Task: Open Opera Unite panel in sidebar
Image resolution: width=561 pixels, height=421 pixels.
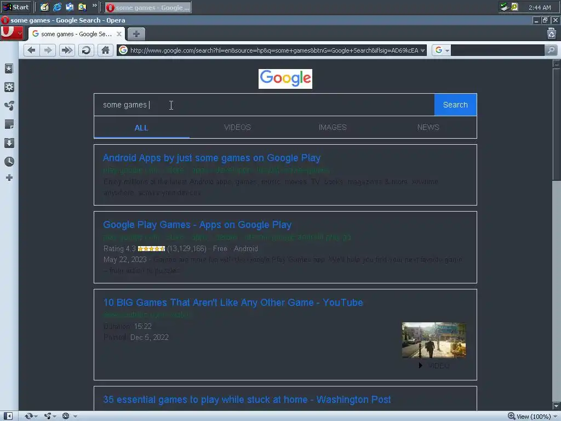Action: [9, 106]
